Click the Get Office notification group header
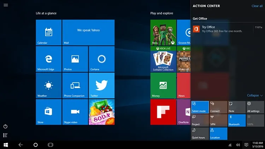 [x=200, y=19]
